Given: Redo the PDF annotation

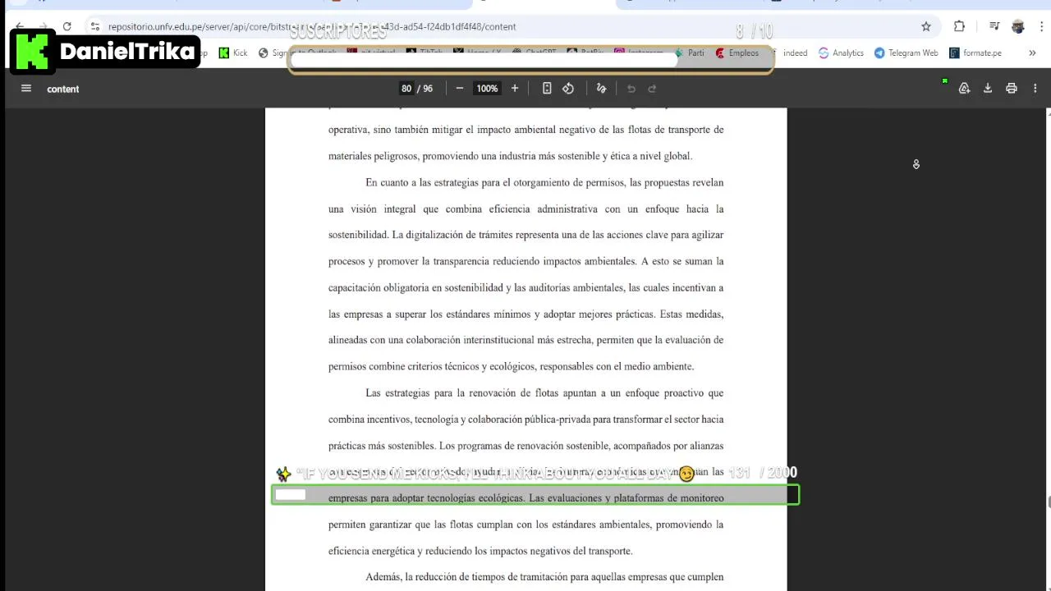Looking at the screenshot, I should (653, 89).
